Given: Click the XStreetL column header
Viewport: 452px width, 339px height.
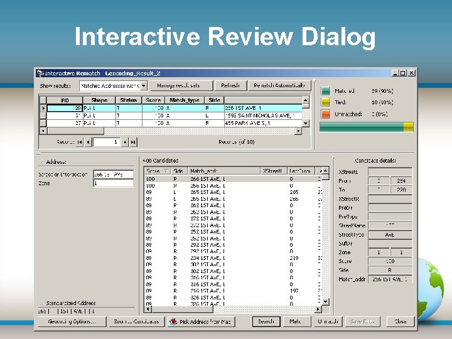Looking at the screenshot, I should 274,171.
